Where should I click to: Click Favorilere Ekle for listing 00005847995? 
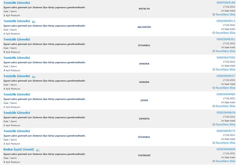225,70
